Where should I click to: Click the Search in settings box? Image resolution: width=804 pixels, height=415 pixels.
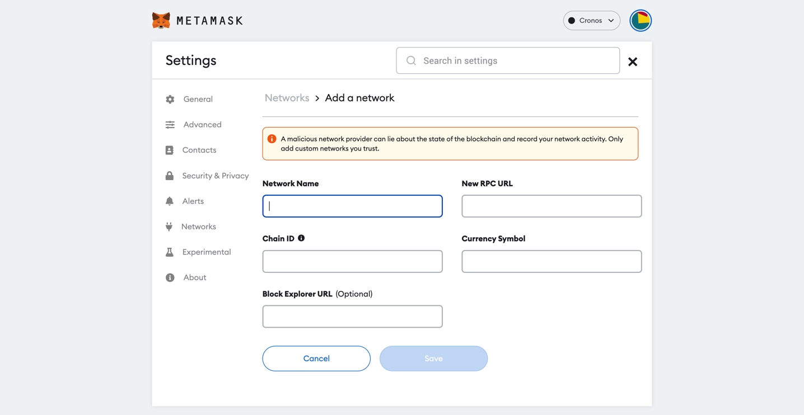[x=508, y=60]
